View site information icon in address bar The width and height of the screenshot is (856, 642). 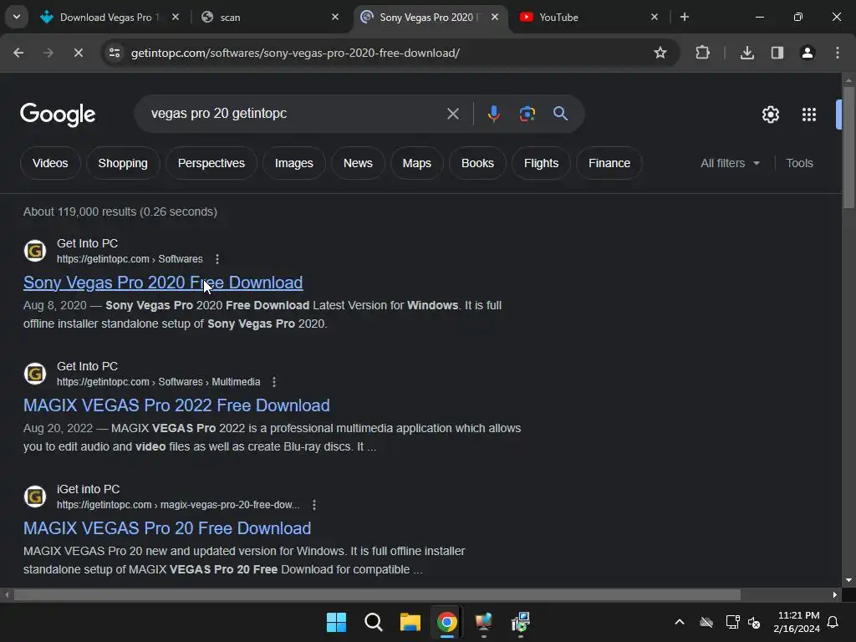click(115, 53)
